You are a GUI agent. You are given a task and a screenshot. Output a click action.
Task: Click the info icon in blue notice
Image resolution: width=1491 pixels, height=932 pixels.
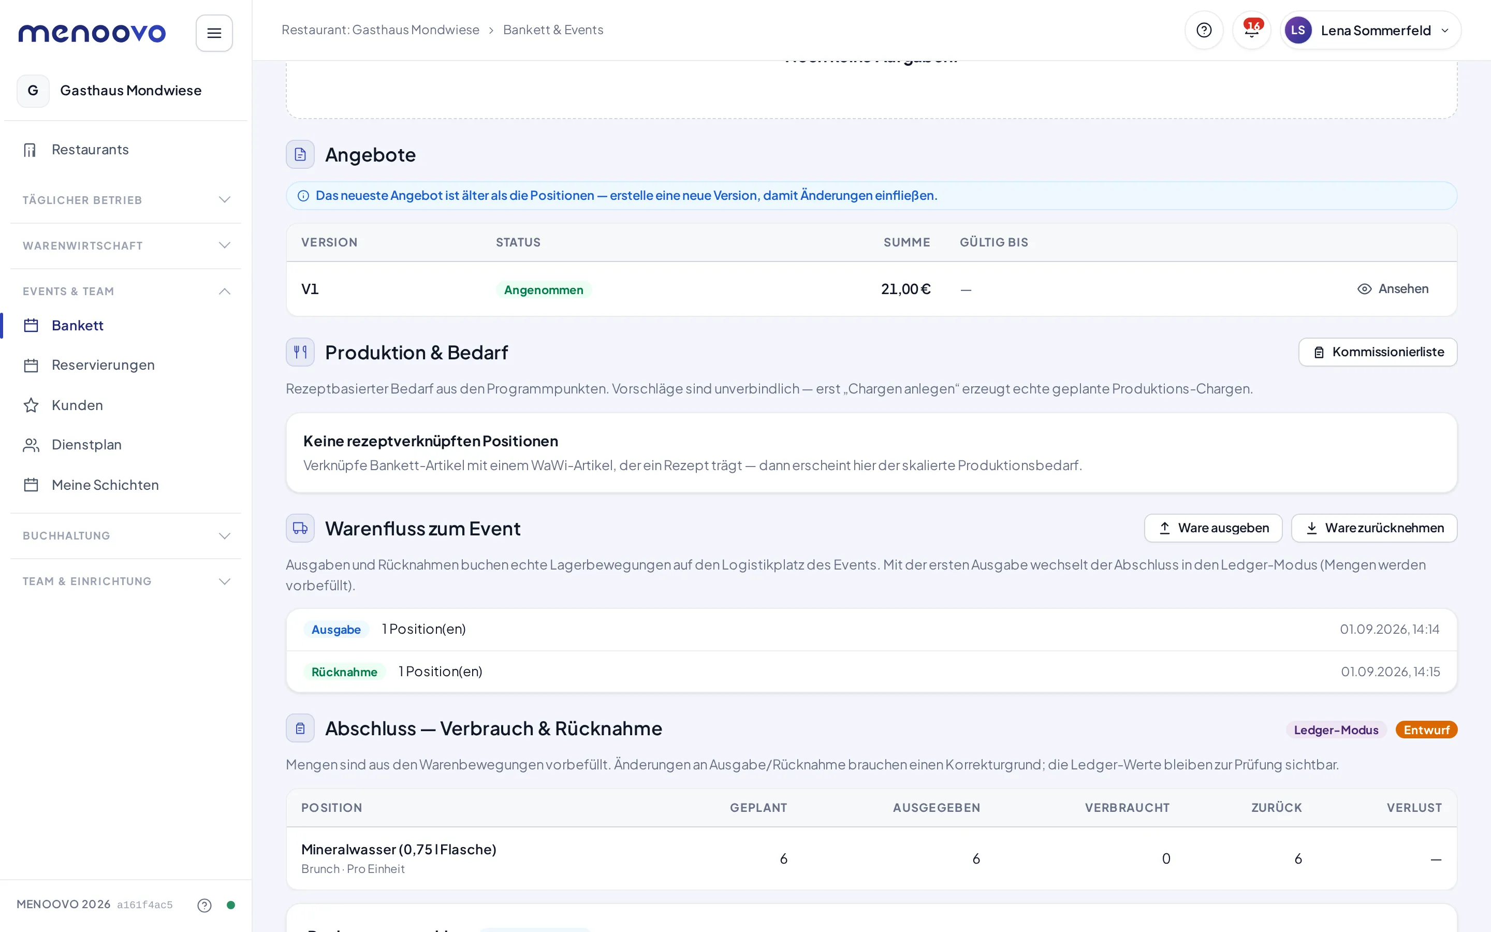[x=303, y=196]
